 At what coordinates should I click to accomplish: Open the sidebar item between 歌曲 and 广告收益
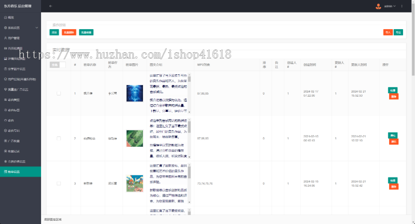[x=20, y=131]
